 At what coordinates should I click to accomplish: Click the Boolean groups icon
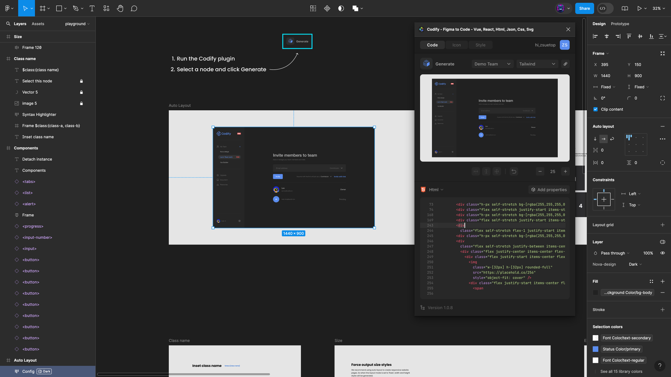tap(355, 8)
